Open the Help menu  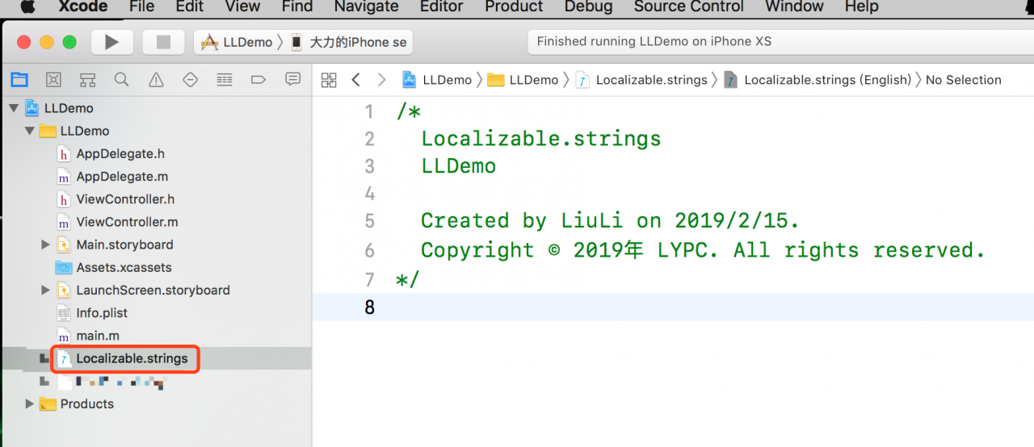(x=861, y=6)
